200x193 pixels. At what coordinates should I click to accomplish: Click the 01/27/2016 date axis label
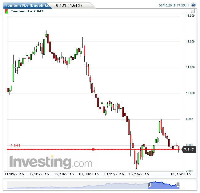tap(114, 174)
